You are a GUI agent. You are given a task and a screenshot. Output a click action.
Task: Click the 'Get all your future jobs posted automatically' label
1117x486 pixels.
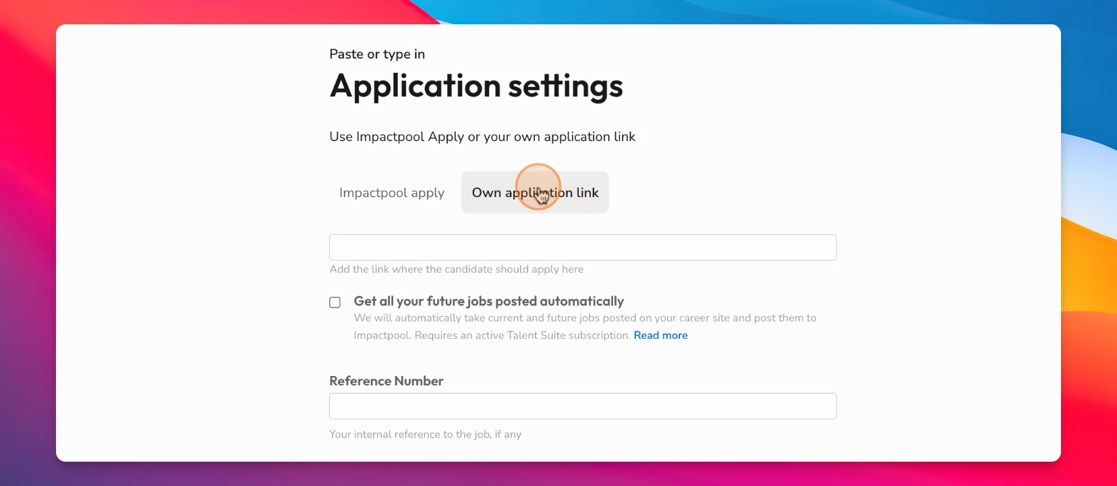pos(488,301)
